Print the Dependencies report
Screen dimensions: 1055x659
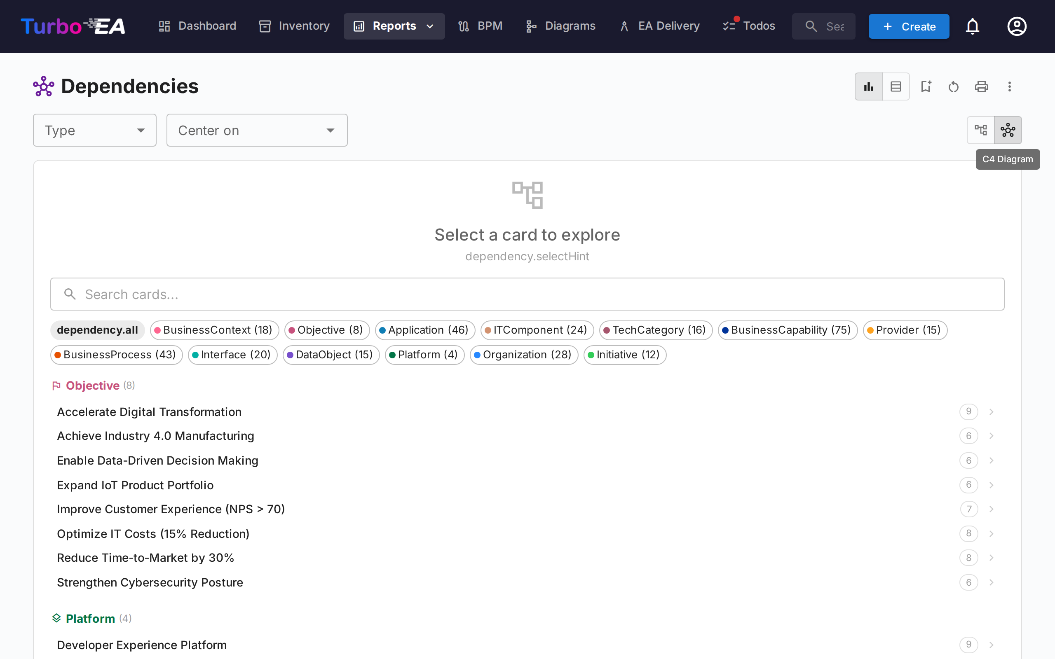981,86
